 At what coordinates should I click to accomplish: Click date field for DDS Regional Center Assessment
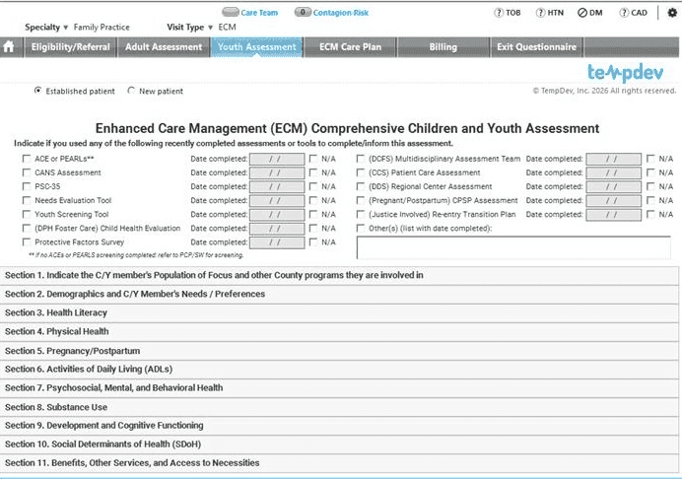[613, 187]
